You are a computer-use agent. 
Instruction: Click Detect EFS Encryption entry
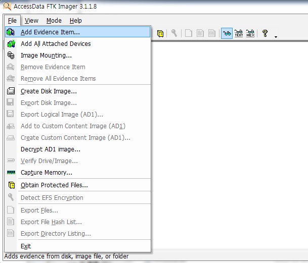tap(77, 197)
